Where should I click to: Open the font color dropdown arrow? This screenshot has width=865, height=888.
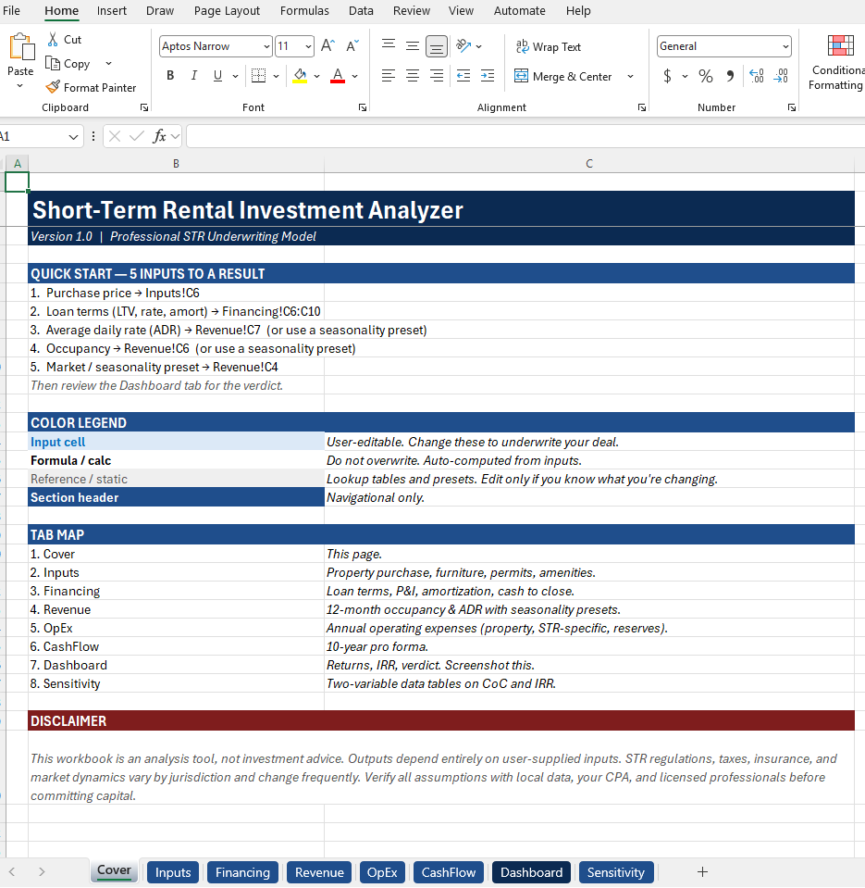(354, 76)
